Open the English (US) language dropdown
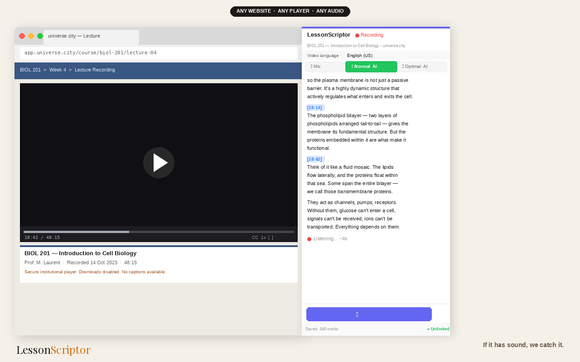 coord(360,56)
